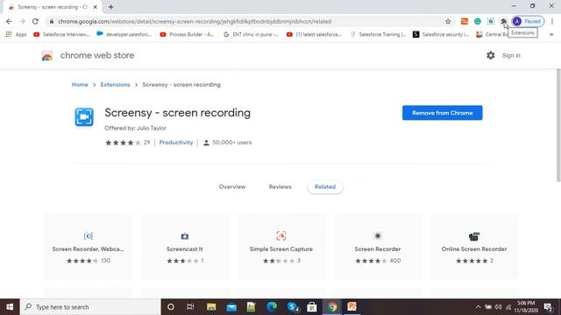This screenshot has height=315, width=561.
Task: Switch to the Reviews tab
Action: (x=280, y=186)
